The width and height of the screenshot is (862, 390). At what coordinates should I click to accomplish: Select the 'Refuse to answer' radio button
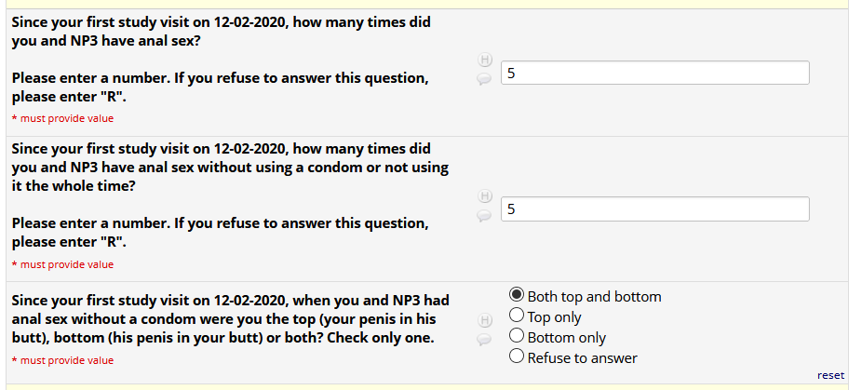(518, 358)
